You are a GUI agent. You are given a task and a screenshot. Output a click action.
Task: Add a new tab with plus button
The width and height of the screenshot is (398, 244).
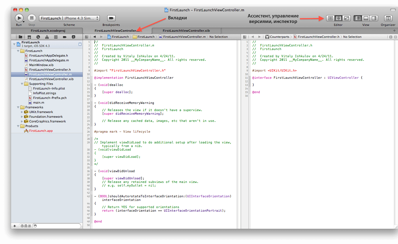394,31
